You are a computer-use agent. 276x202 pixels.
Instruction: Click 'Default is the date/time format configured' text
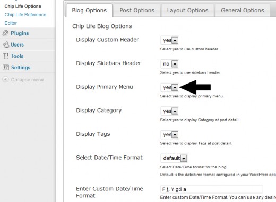[218, 175]
